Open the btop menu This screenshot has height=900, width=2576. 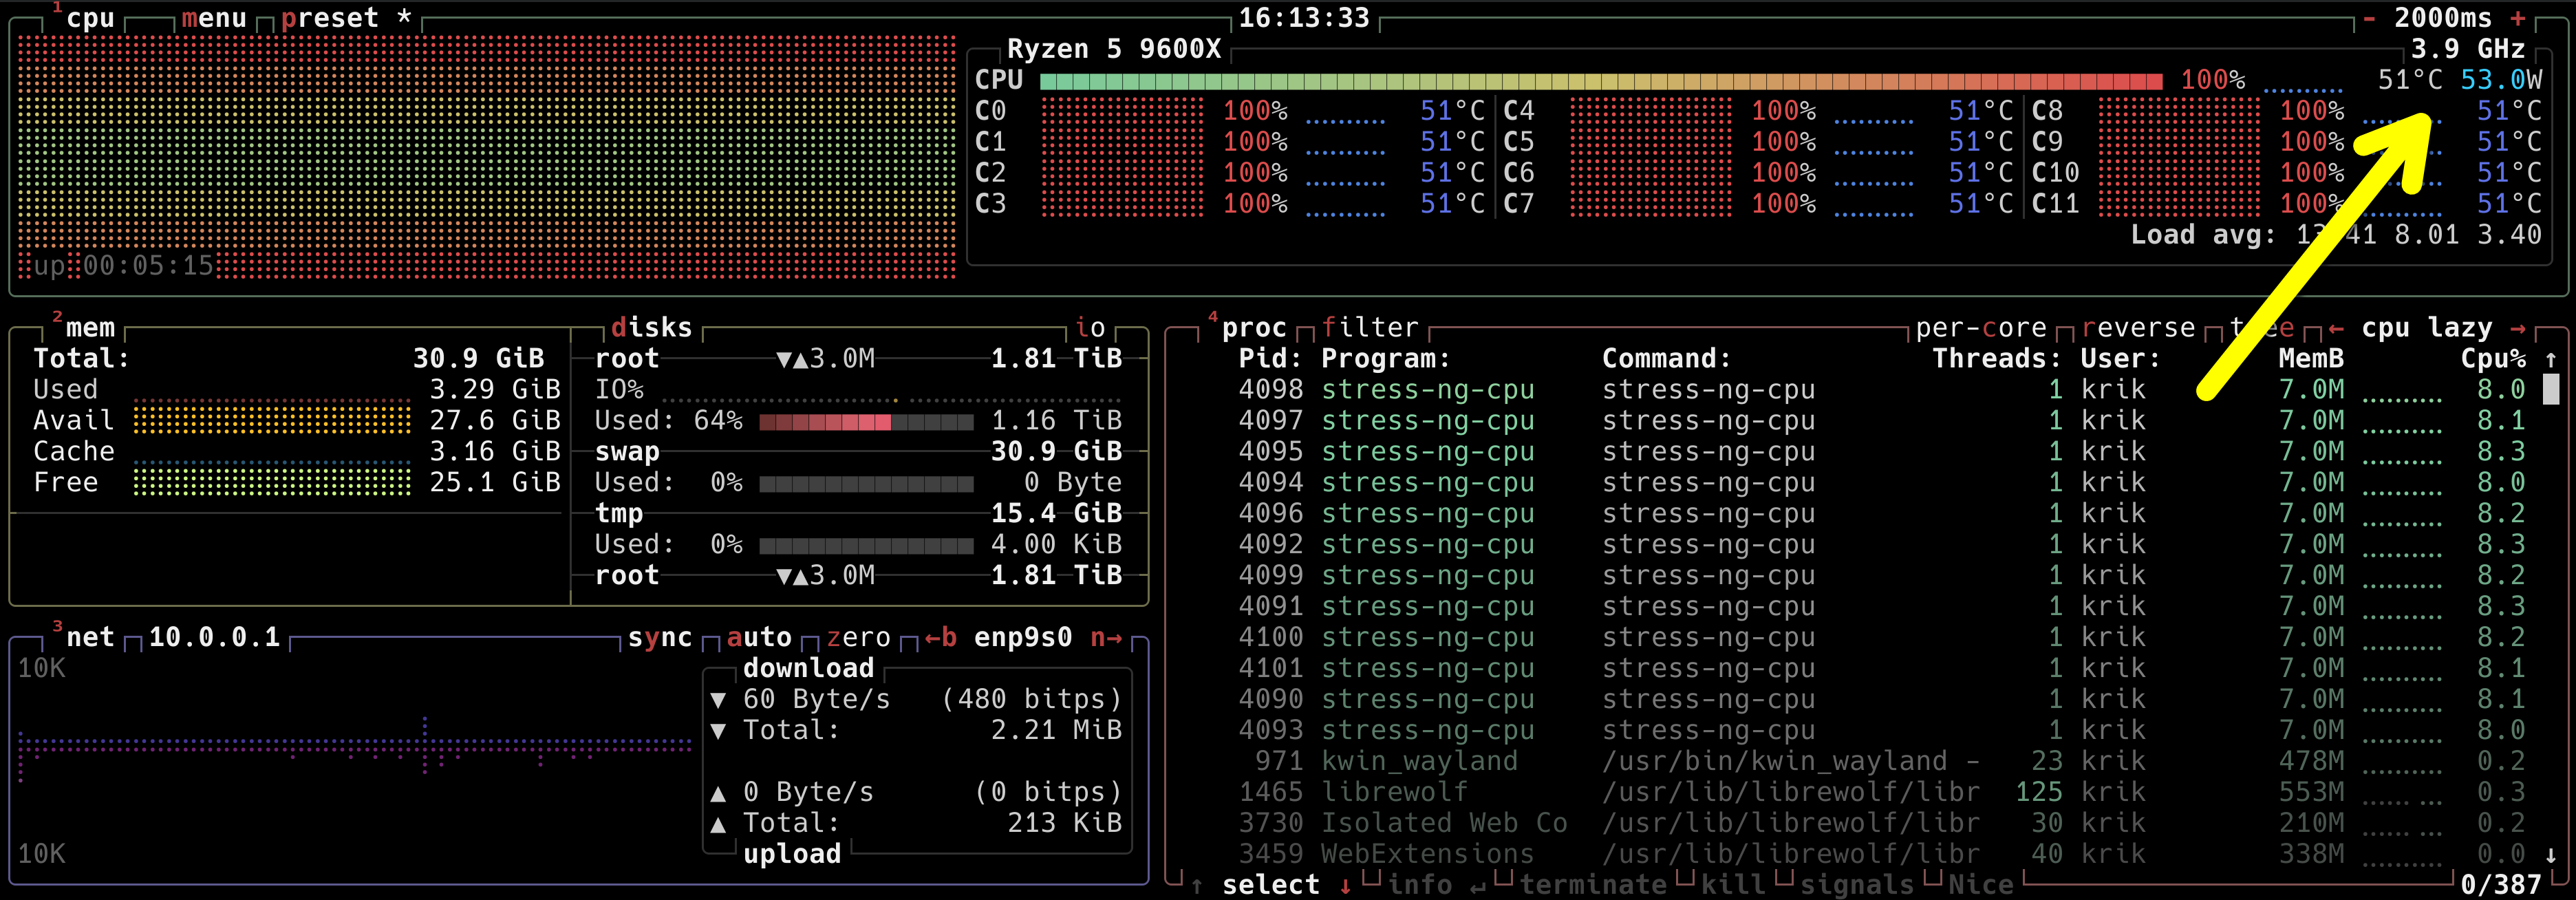click(214, 18)
